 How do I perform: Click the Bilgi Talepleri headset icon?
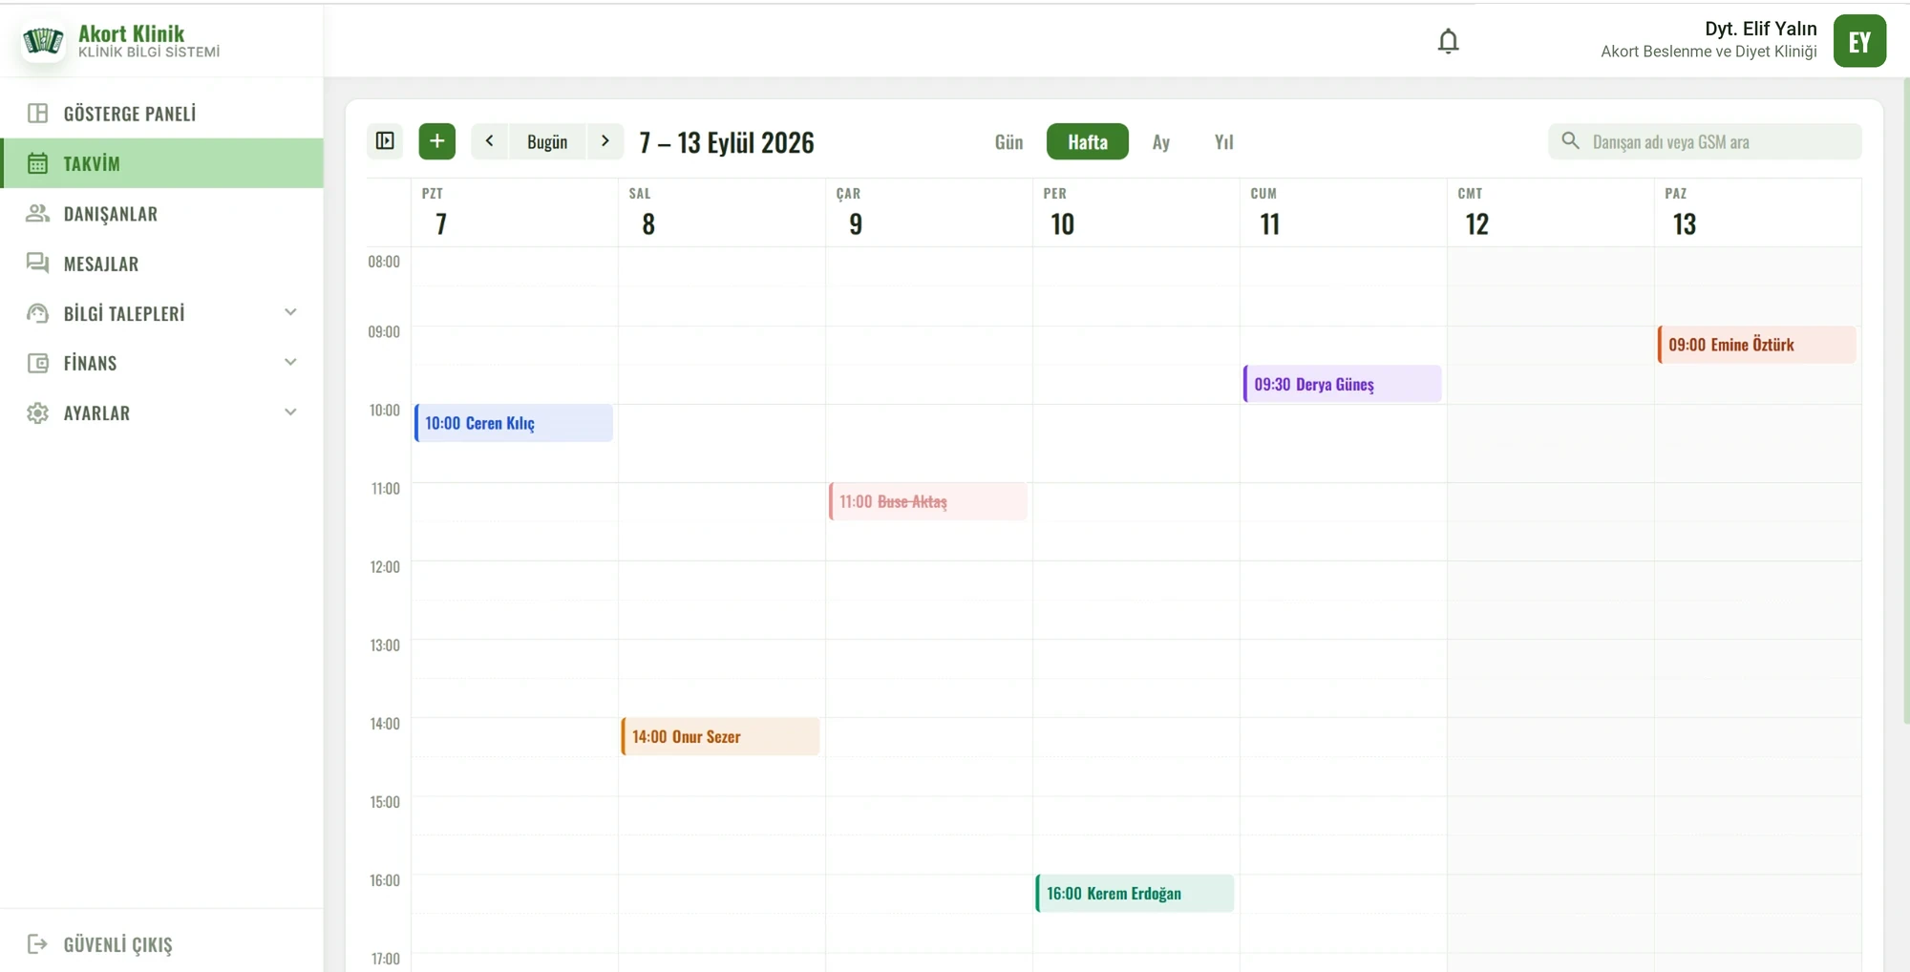pyautogui.click(x=37, y=313)
